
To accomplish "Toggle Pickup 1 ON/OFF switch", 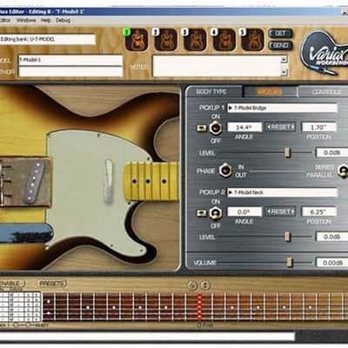I will [216, 128].
